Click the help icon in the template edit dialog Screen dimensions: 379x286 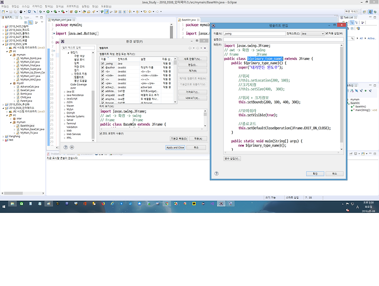216,173
